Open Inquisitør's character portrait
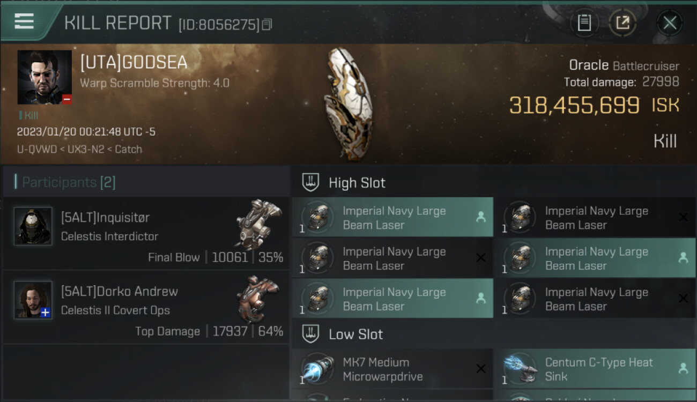This screenshot has width=697, height=402. coord(33,226)
